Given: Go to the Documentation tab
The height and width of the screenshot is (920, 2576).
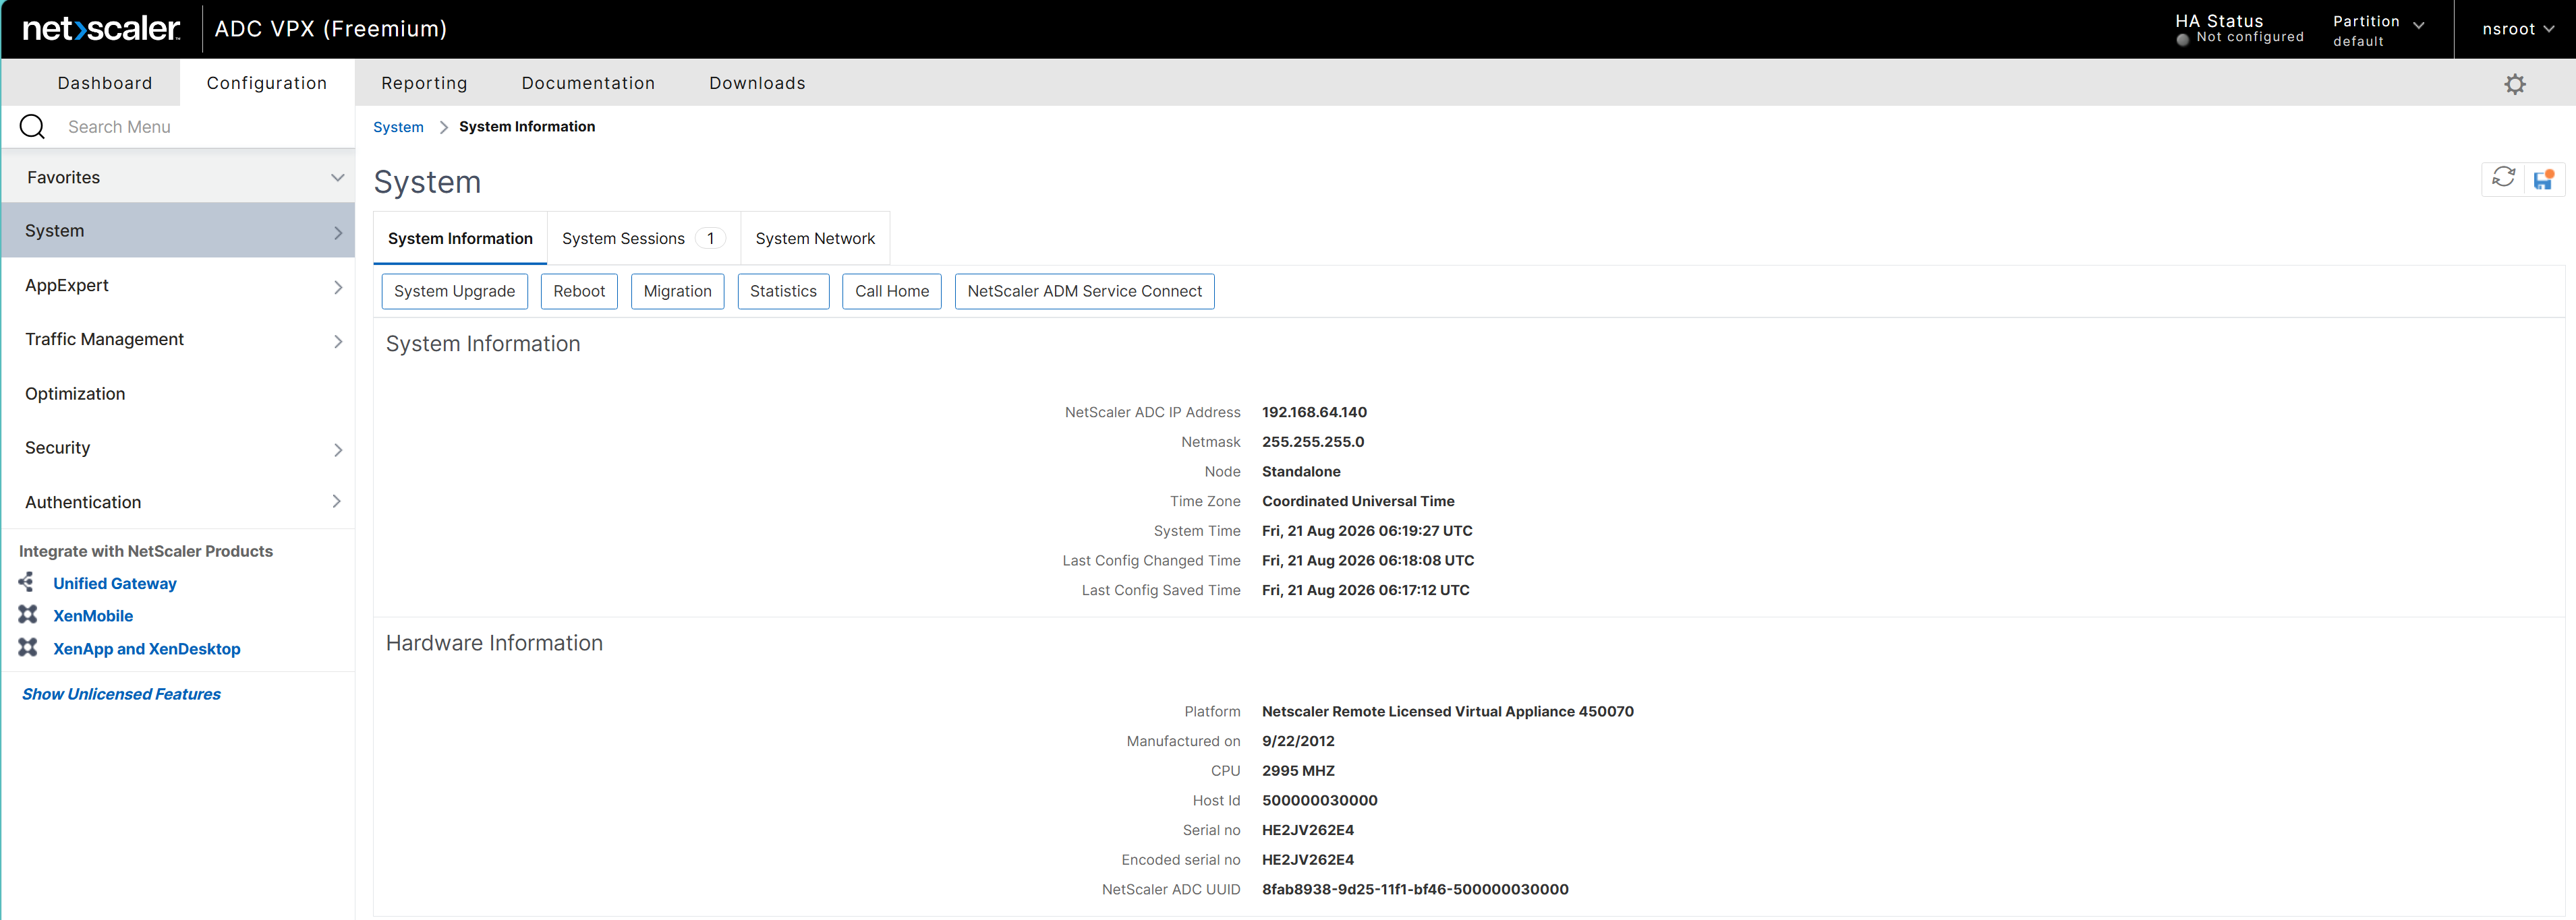Looking at the screenshot, I should click(588, 83).
